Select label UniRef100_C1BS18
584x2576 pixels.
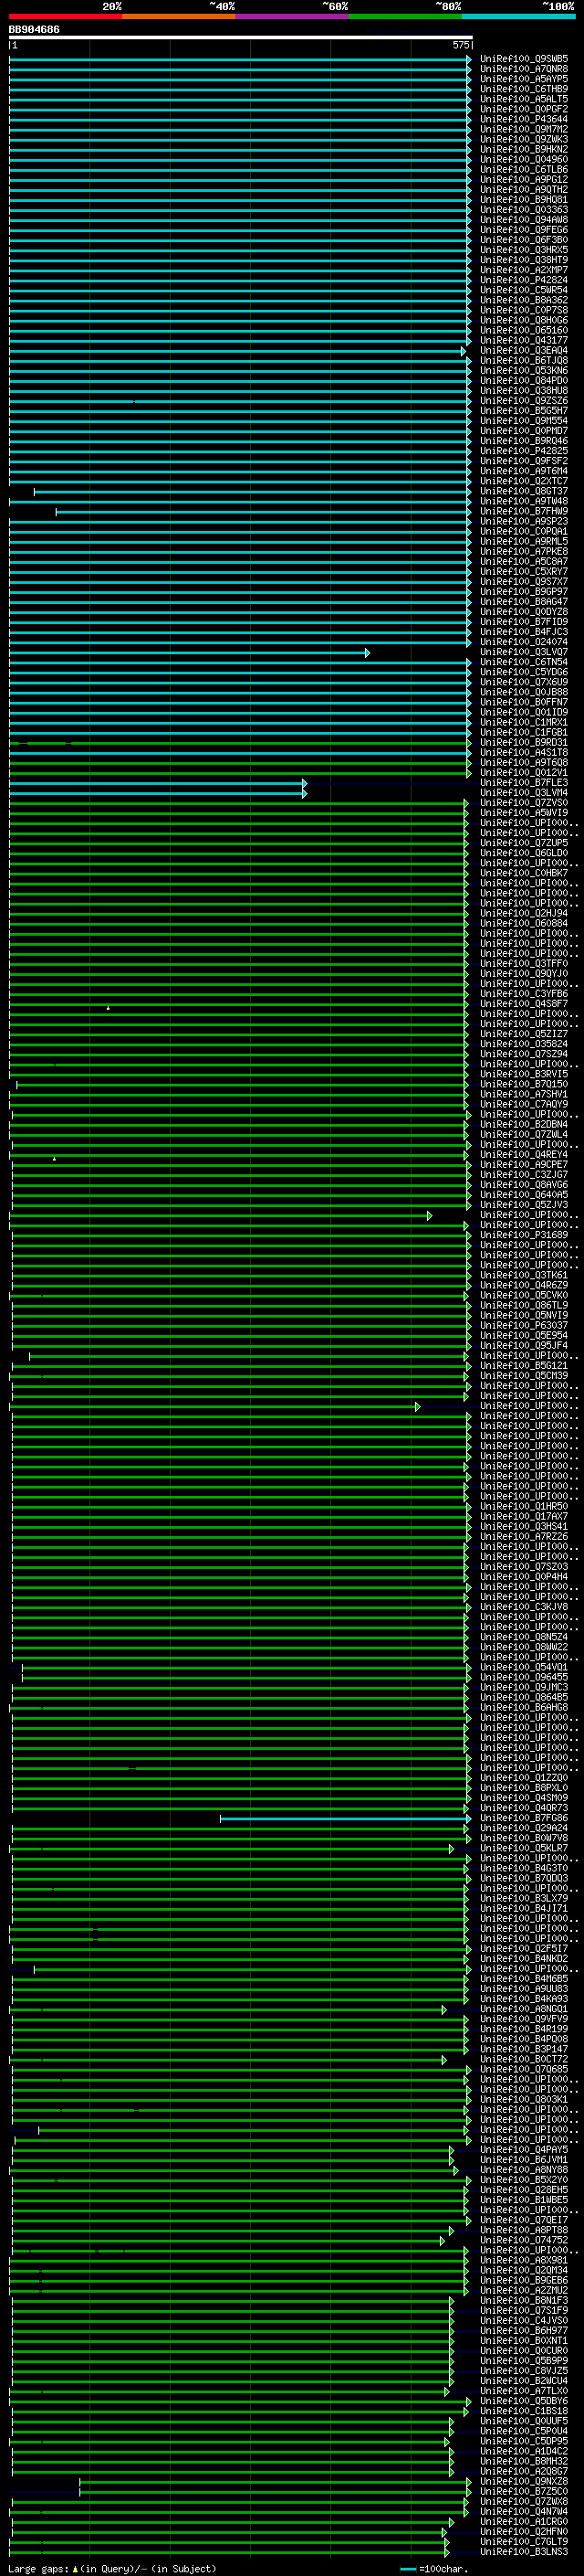[x=523, y=2411]
